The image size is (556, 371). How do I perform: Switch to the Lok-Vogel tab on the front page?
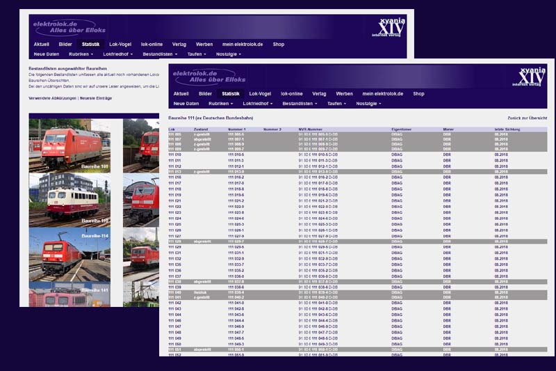[x=261, y=93]
